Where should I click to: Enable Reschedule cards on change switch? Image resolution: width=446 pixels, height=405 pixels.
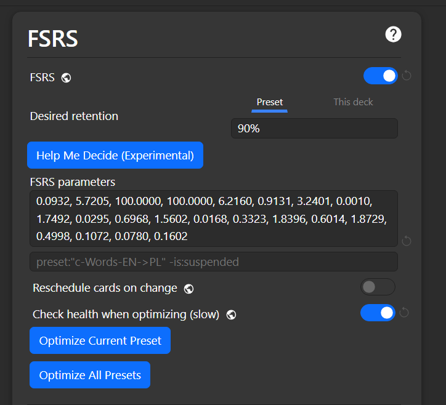(378, 287)
